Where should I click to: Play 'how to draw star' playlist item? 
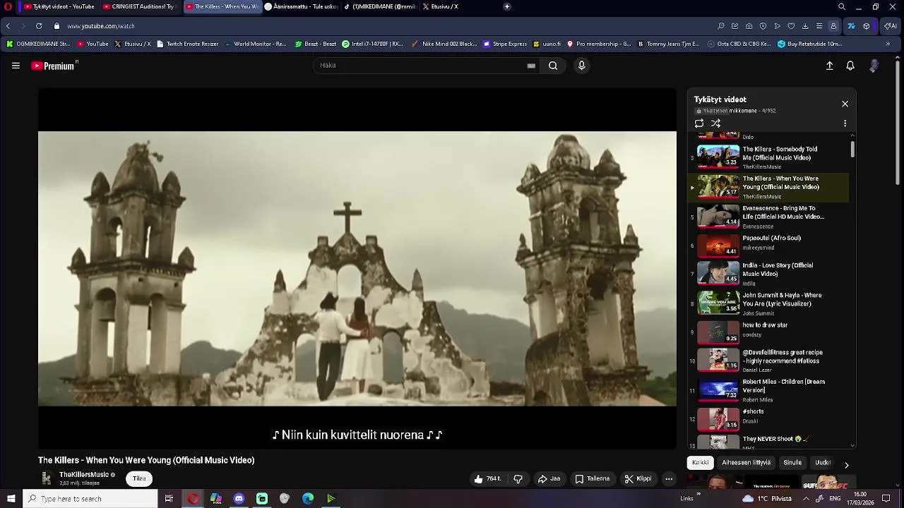[768, 332]
